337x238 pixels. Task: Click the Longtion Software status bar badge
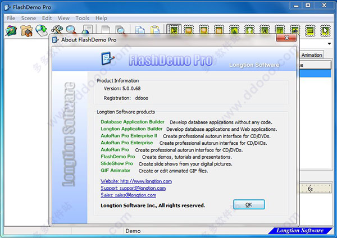point(300,231)
